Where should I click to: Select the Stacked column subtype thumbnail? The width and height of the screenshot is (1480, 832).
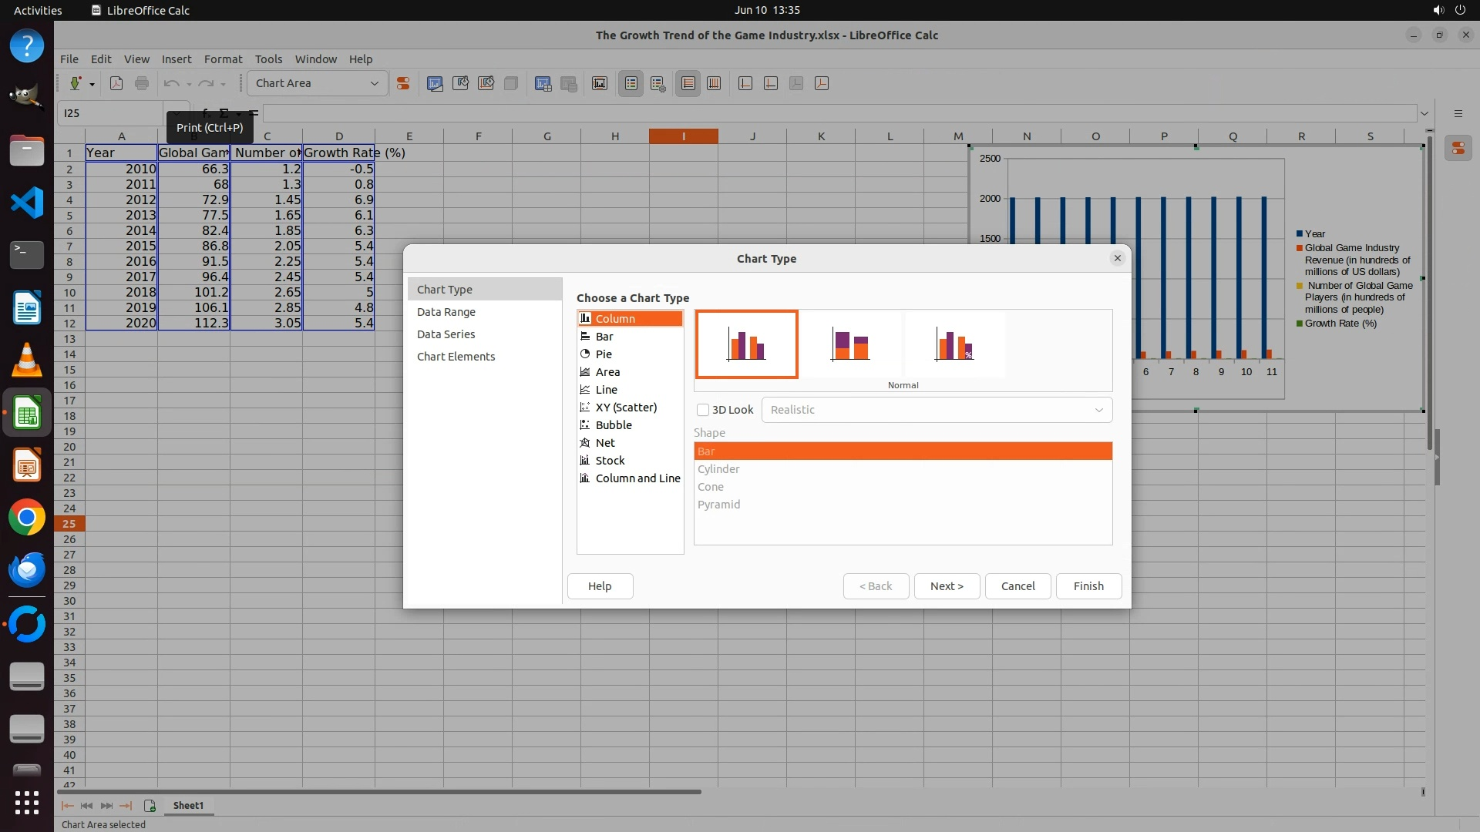tap(850, 344)
